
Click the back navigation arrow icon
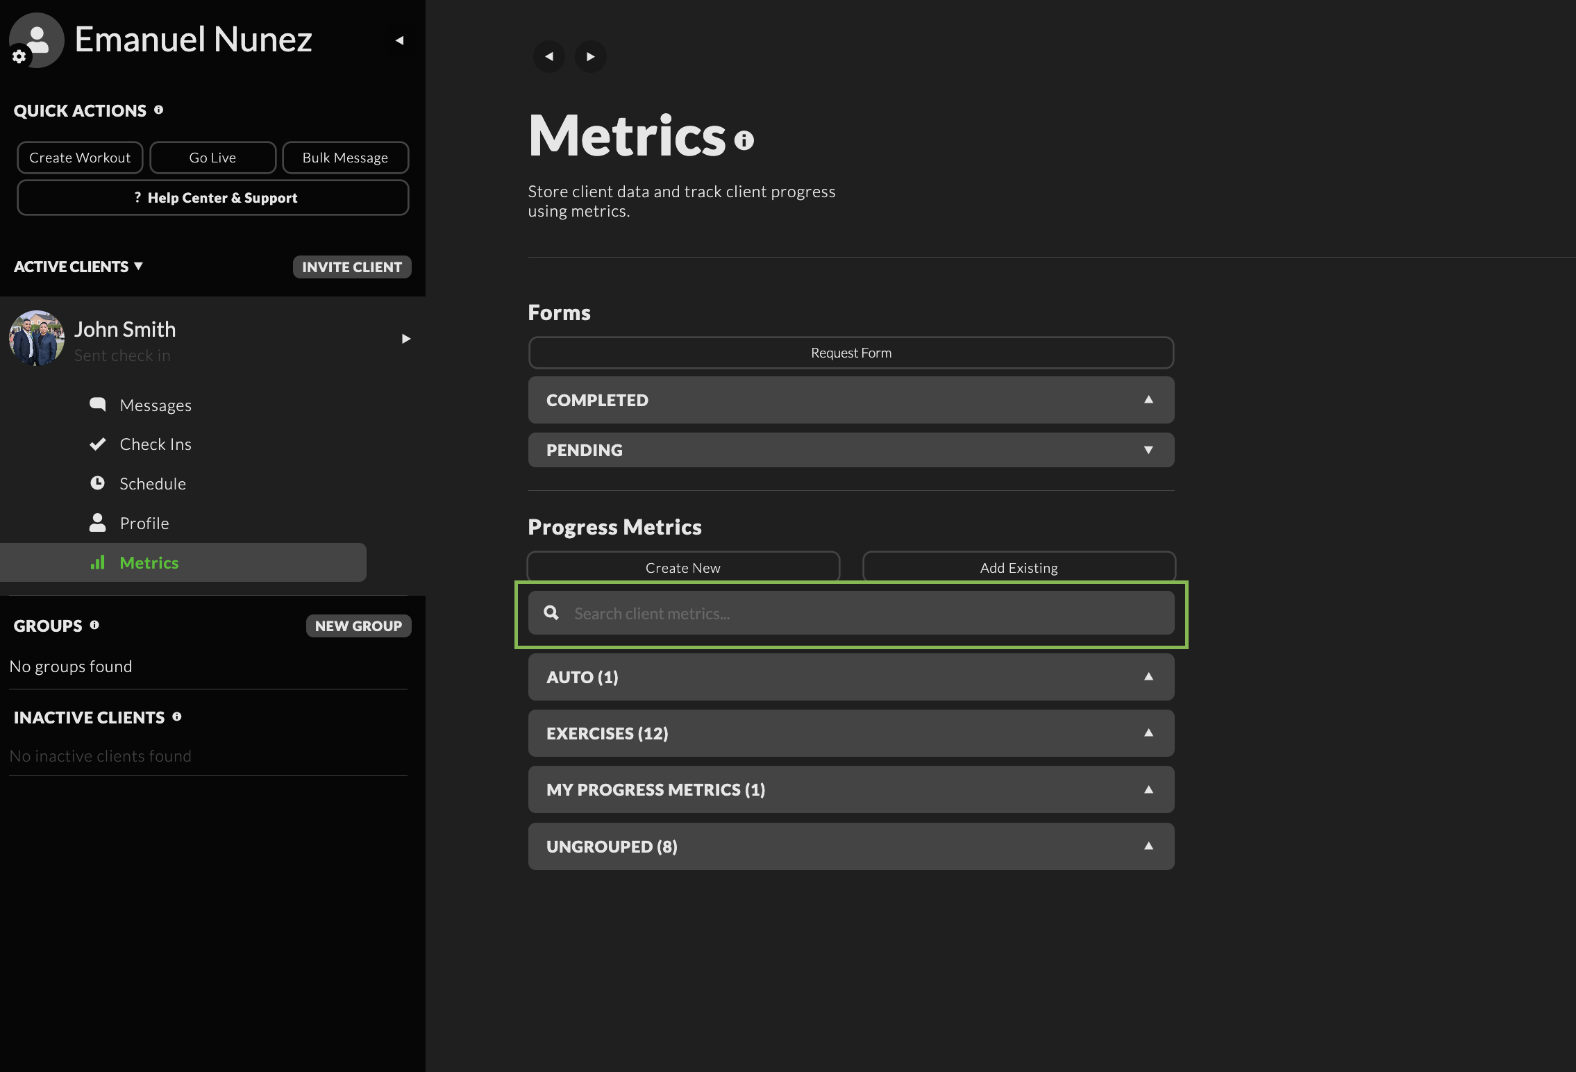click(x=549, y=57)
